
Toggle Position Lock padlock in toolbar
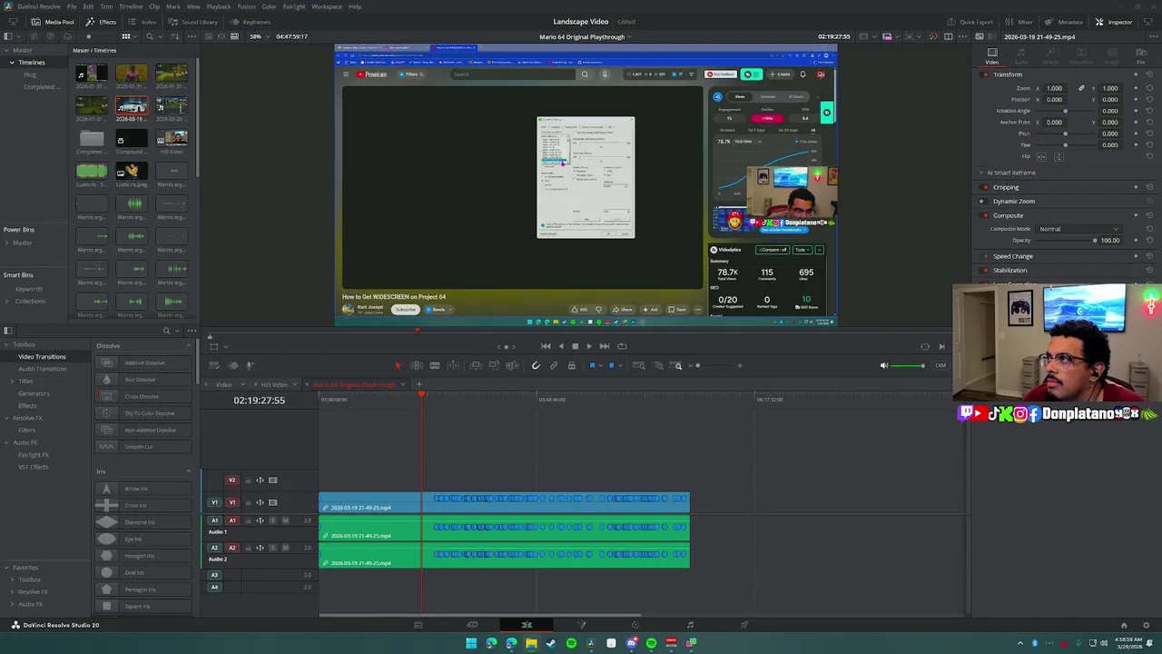coord(571,365)
